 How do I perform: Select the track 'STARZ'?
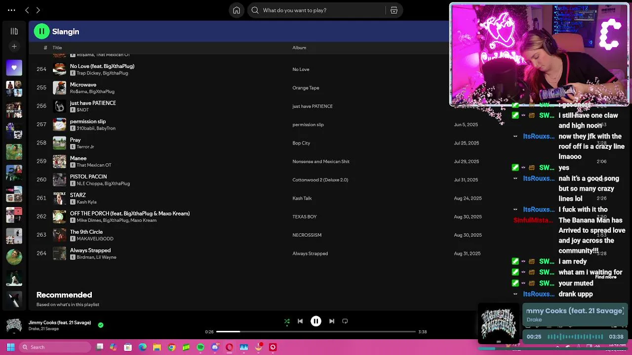78,195
